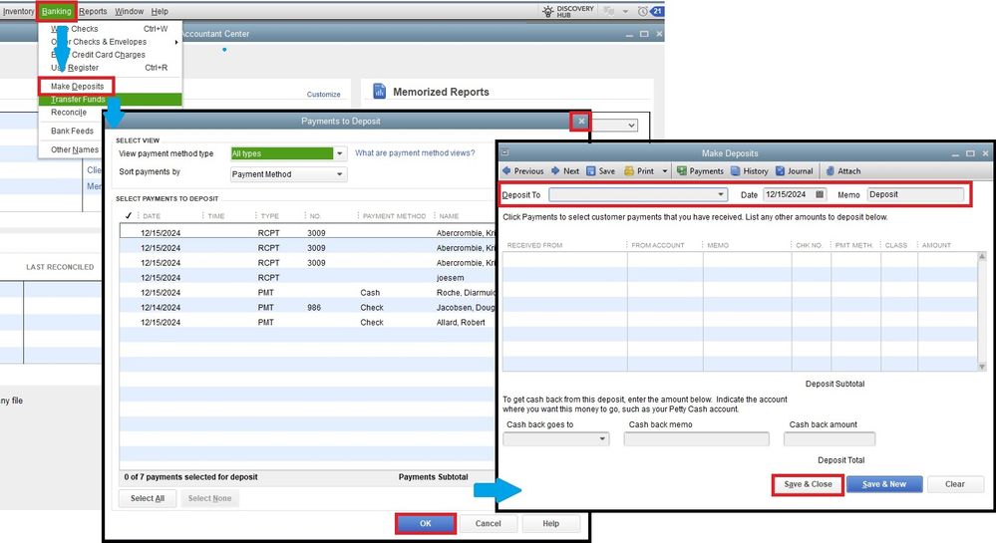
Task: Click the Save disk icon in the toolbar
Action: tap(592, 171)
